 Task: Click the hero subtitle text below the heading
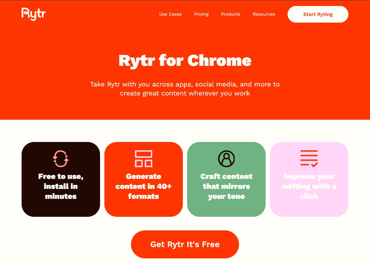(x=185, y=88)
